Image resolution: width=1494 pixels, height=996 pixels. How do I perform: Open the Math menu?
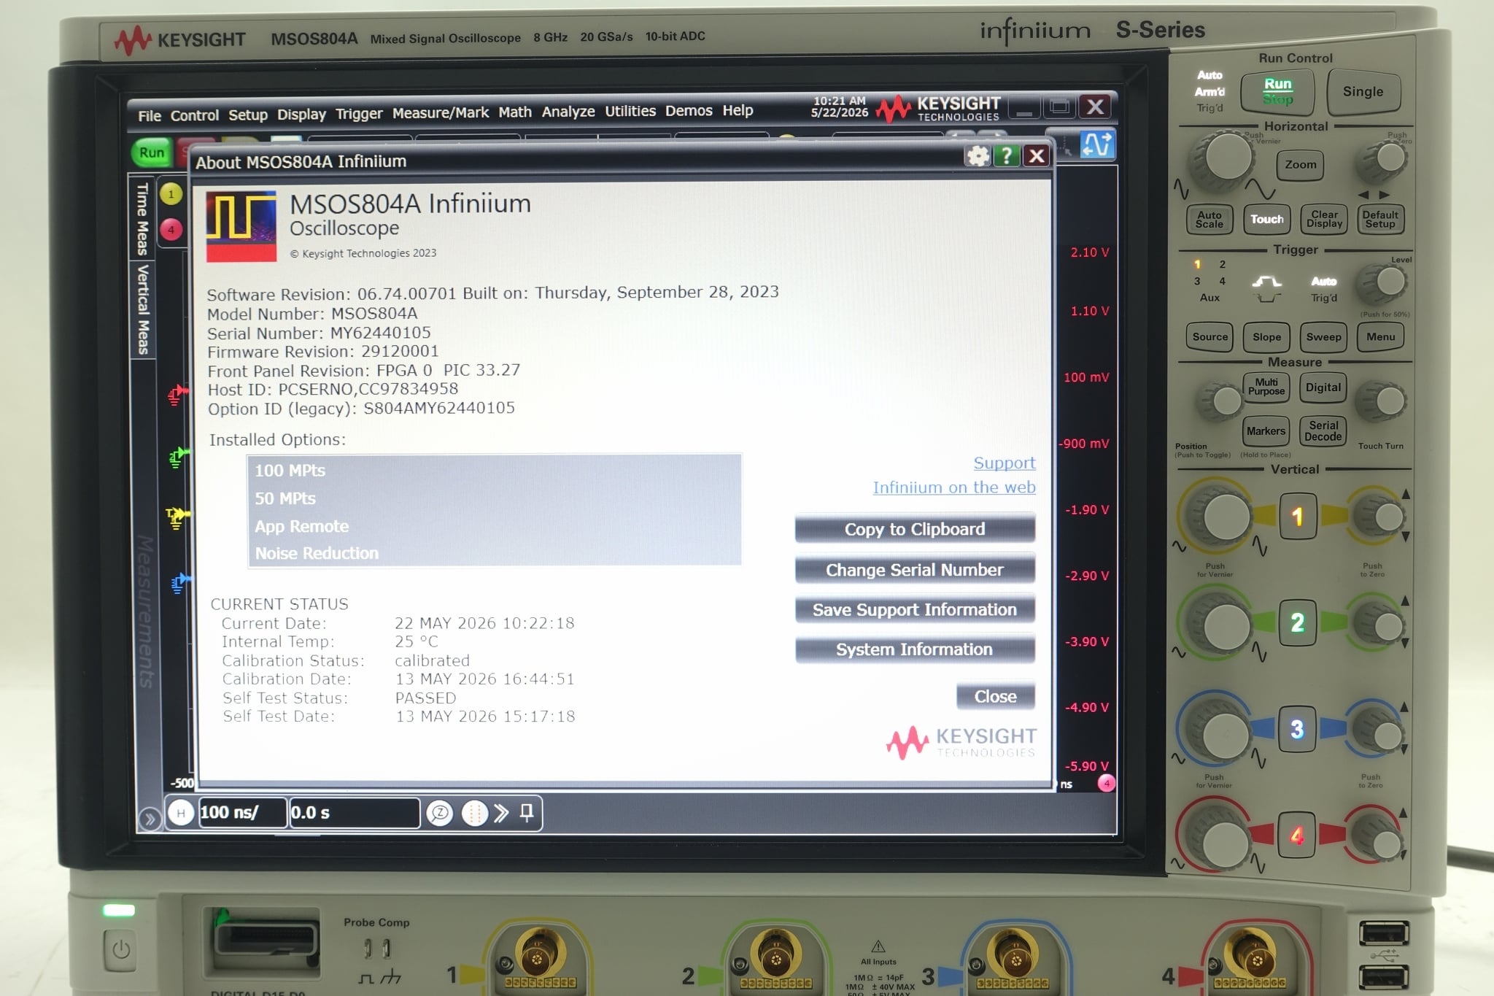(515, 112)
